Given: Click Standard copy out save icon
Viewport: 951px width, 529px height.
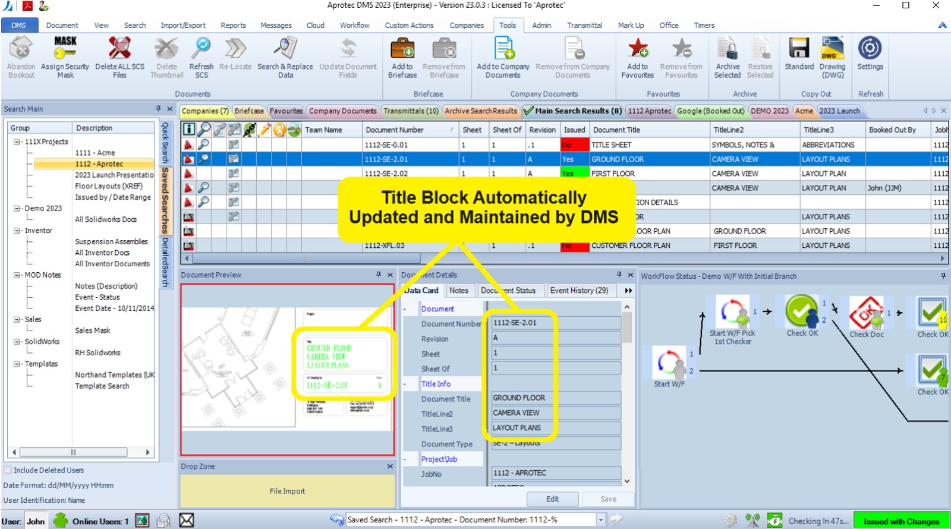Looking at the screenshot, I should (x=799, y=48).
